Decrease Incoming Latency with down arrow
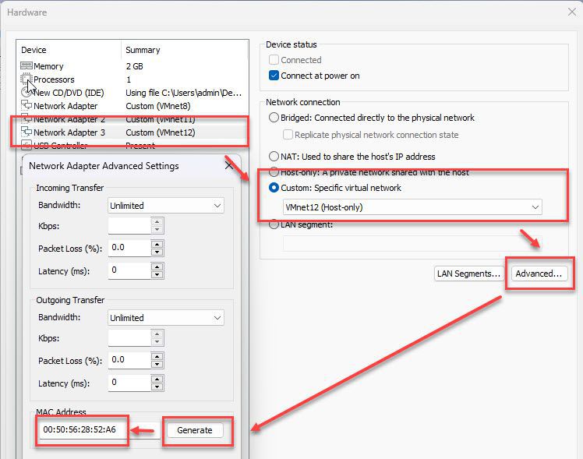This screenshot has height=459, width=583. point(157,274)
